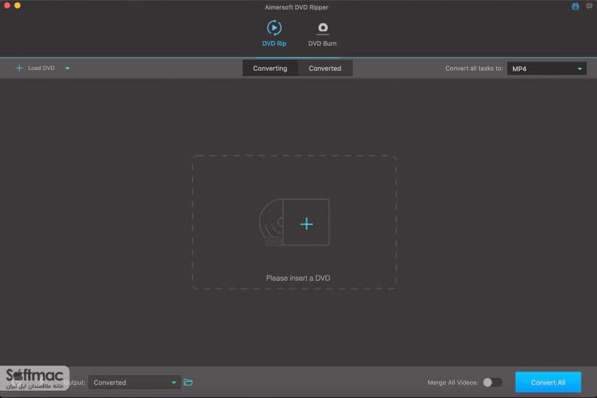Open the output folder icon
Viewport: 597px width, 398px height.
tap(188, 382)
